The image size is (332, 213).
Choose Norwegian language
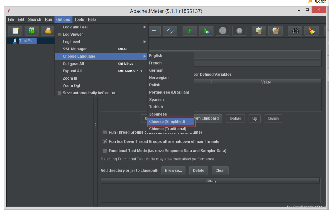click(171, 78)
